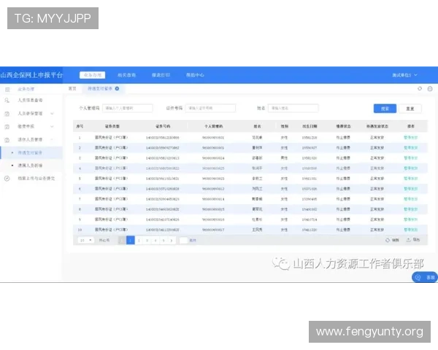438x350 pixels.
Task: Click 暂停发放 link in row 2
Action: (x=410, y=147)
